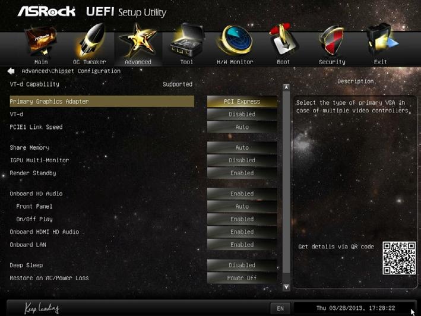Open the Security shield icon
421x316 pixels.
point(332,40)
